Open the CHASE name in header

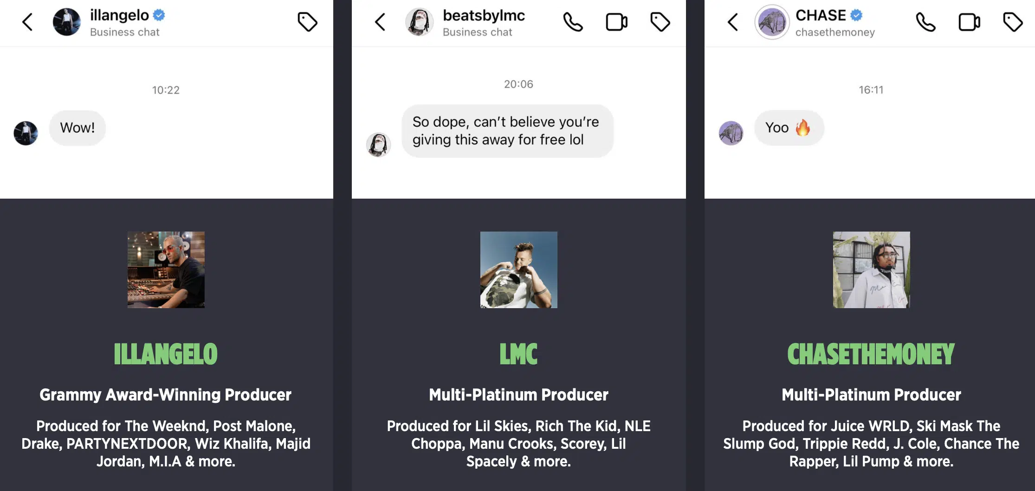pyautogui.click(x=821, y=15)
